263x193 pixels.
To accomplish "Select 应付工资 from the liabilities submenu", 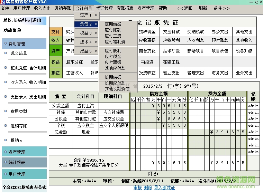I will 113,36.
